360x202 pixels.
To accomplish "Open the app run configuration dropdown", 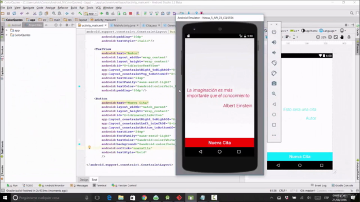I will click(91, 13).
